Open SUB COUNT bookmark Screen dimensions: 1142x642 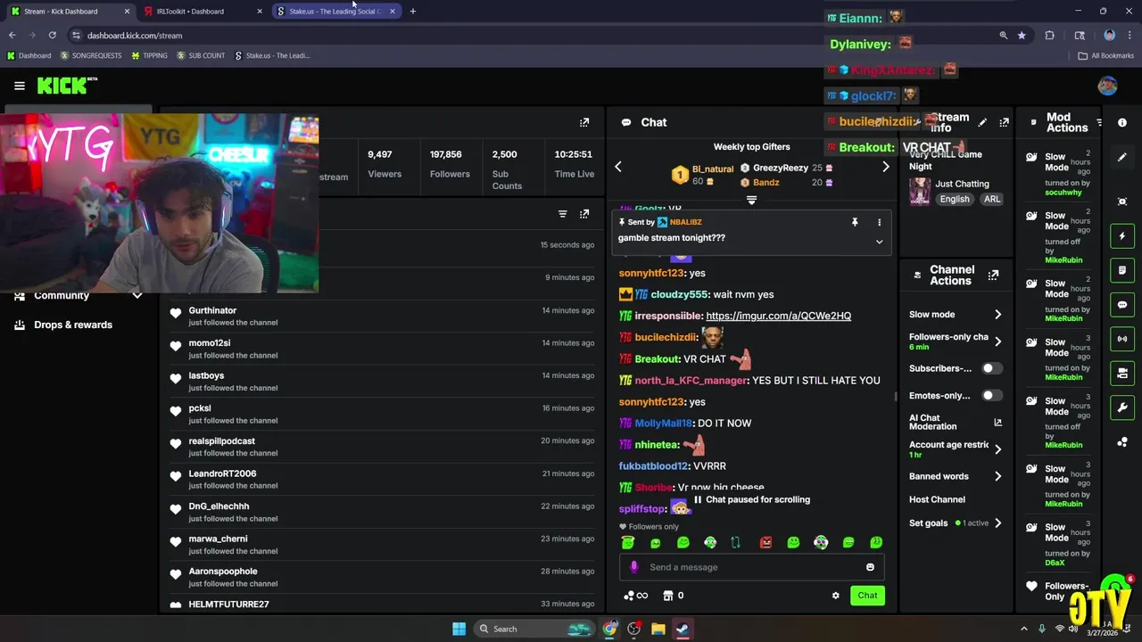pos(201,55)
